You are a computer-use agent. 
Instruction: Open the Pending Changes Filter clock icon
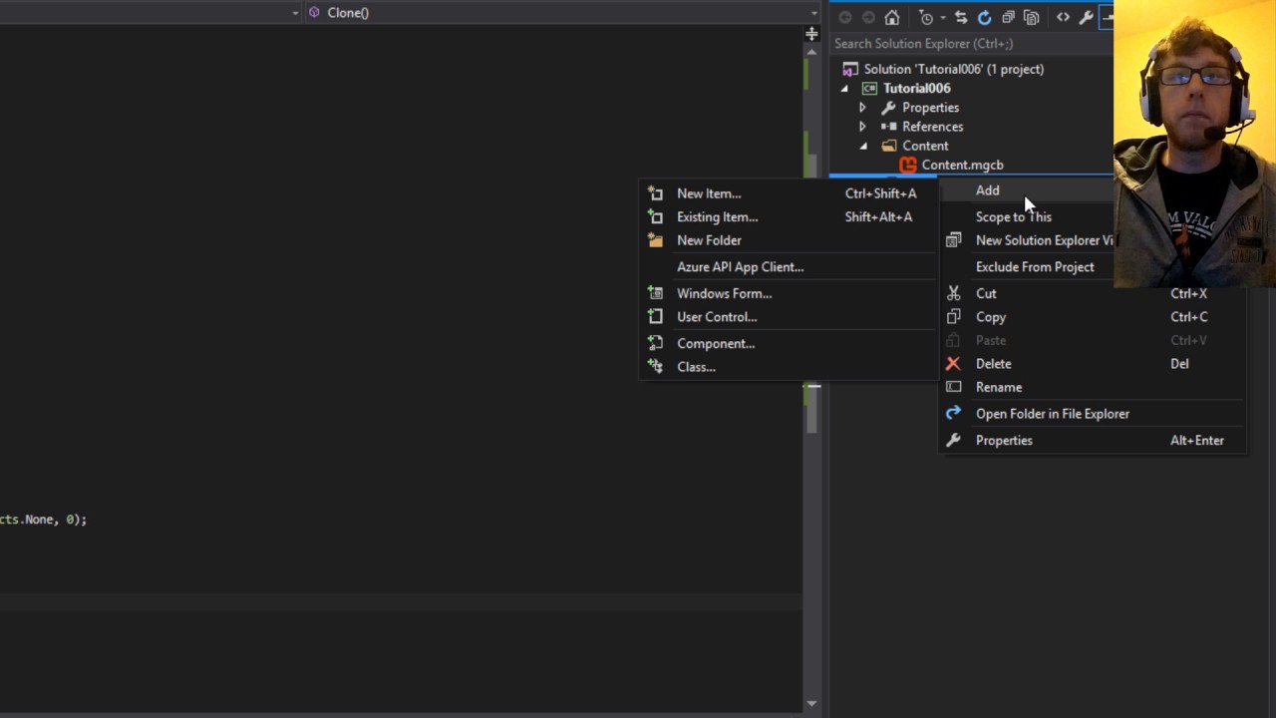(926, 17)
